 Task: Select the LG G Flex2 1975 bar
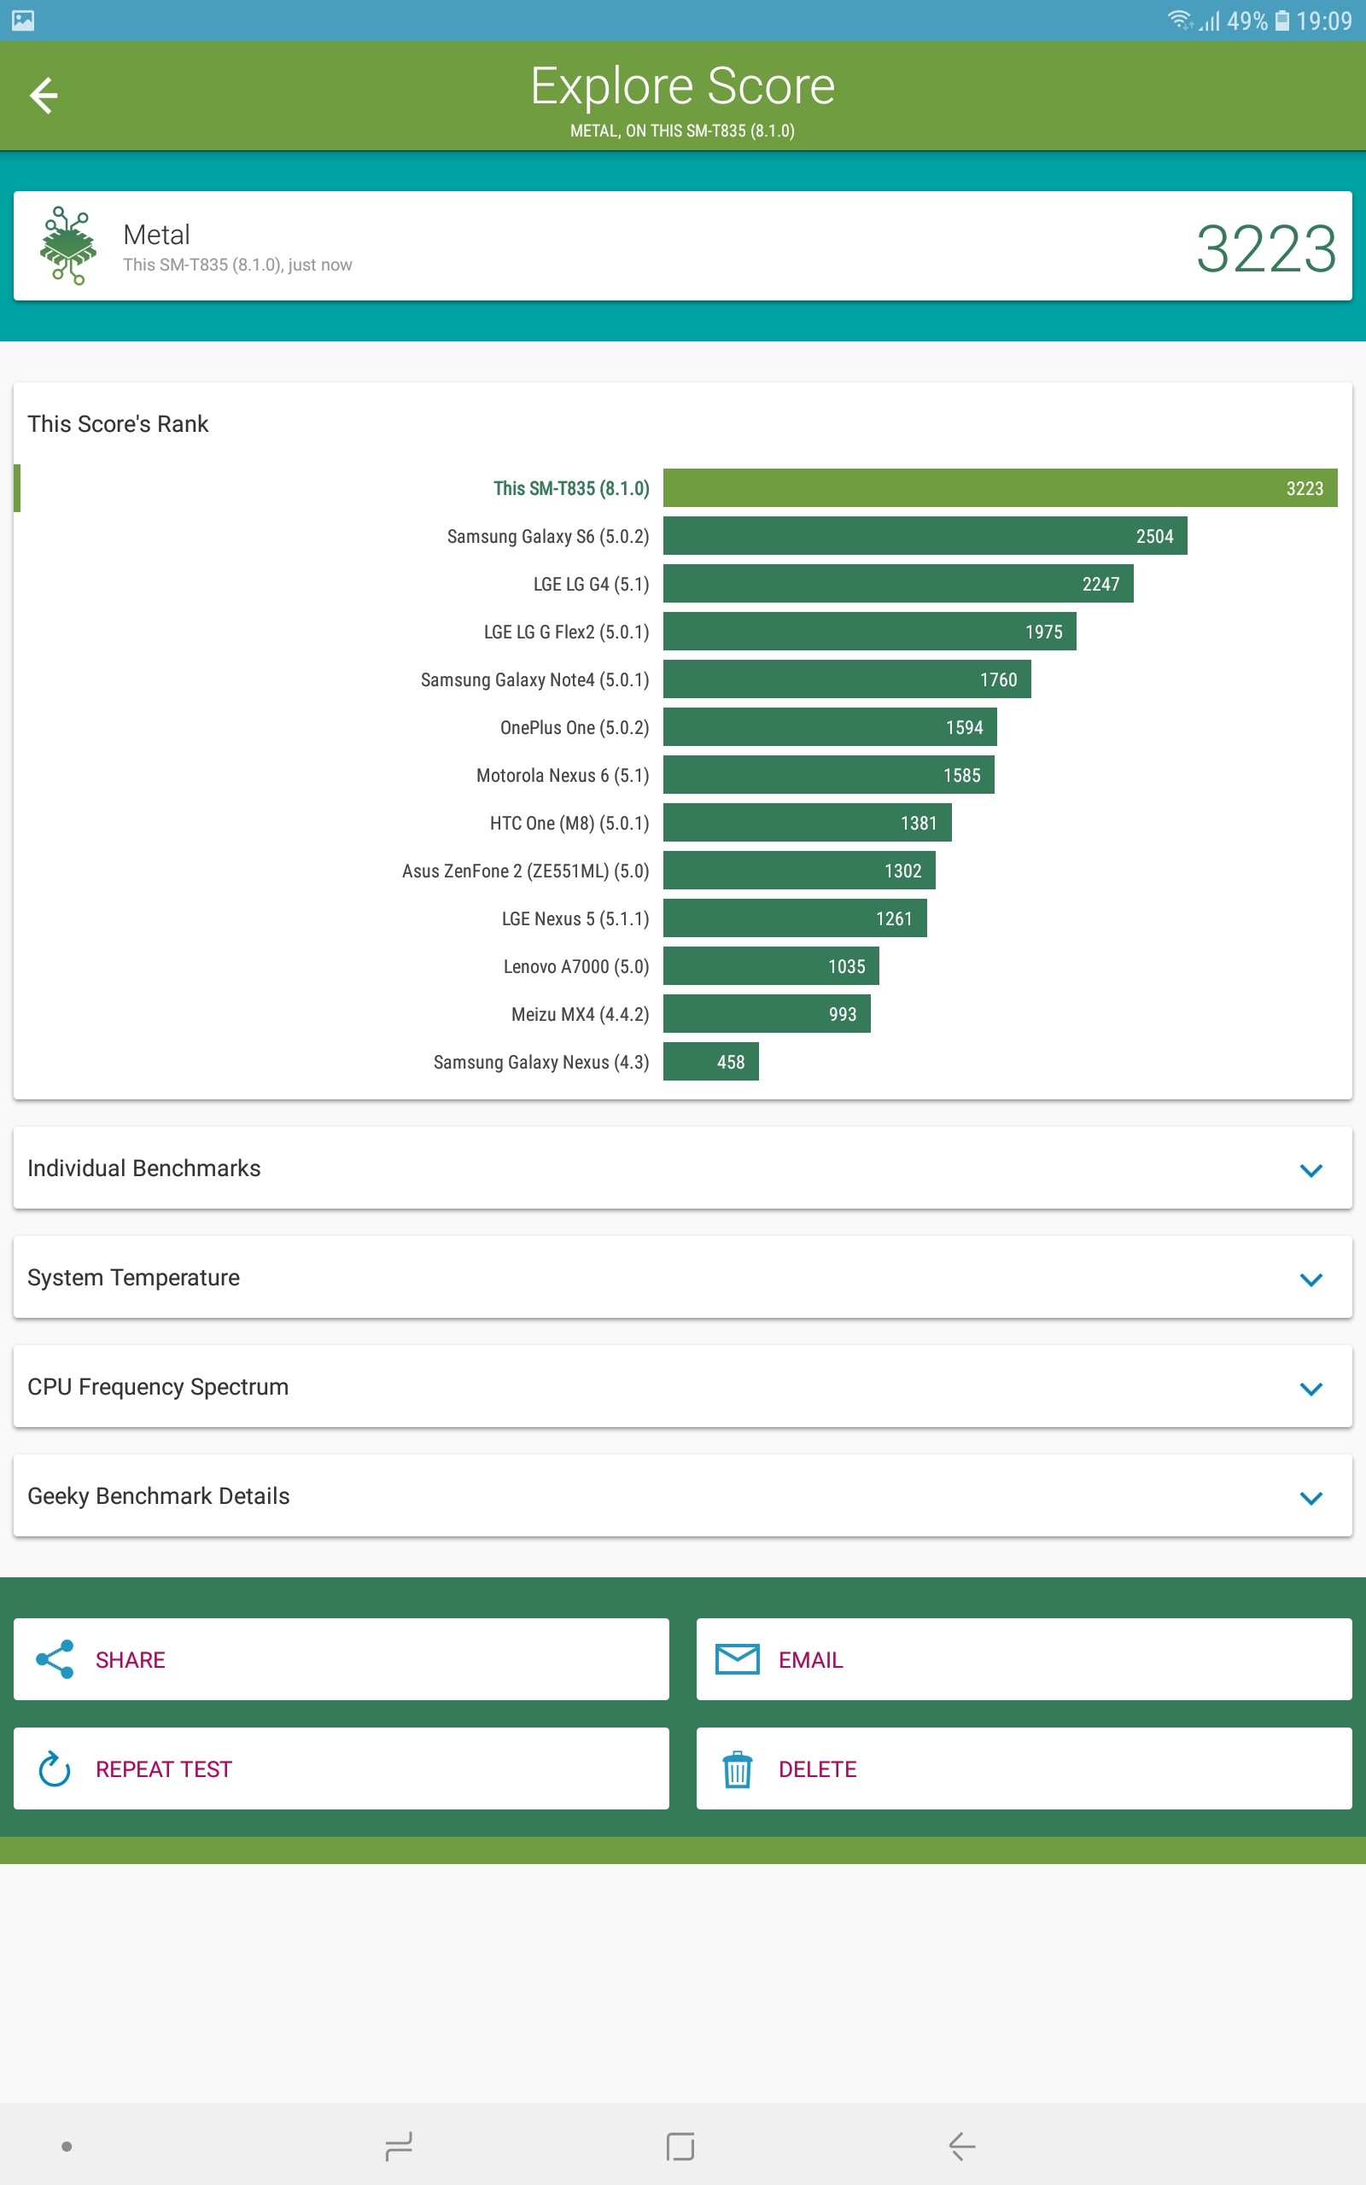[x=870, y=631]
